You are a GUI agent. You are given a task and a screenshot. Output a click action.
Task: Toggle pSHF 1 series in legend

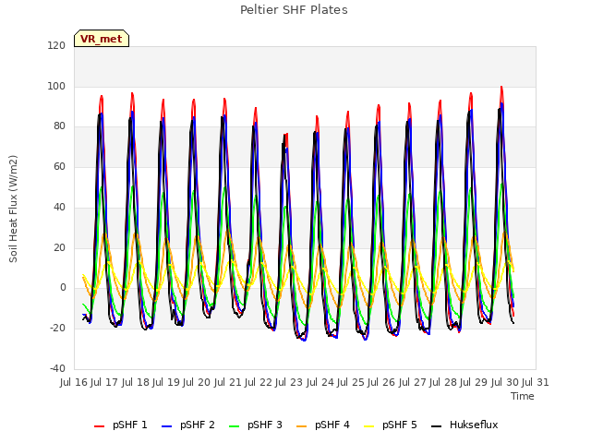(x=121, y=425)
